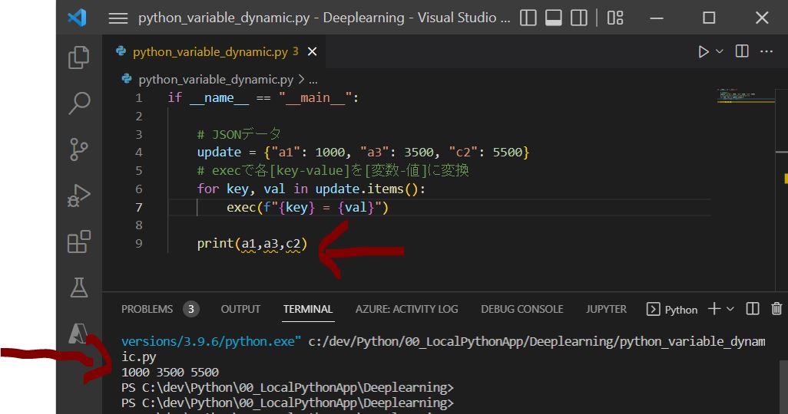Open the Search view in activity bar

click(x=78, y=103)
